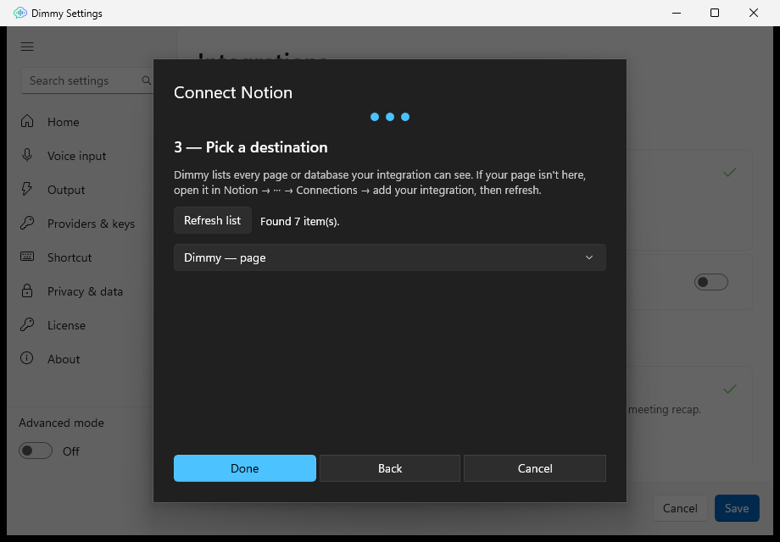
Task: Click the About info icon
Action: point(27,358)
